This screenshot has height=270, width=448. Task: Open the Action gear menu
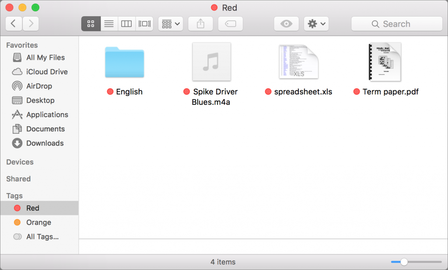click(316, 24)
